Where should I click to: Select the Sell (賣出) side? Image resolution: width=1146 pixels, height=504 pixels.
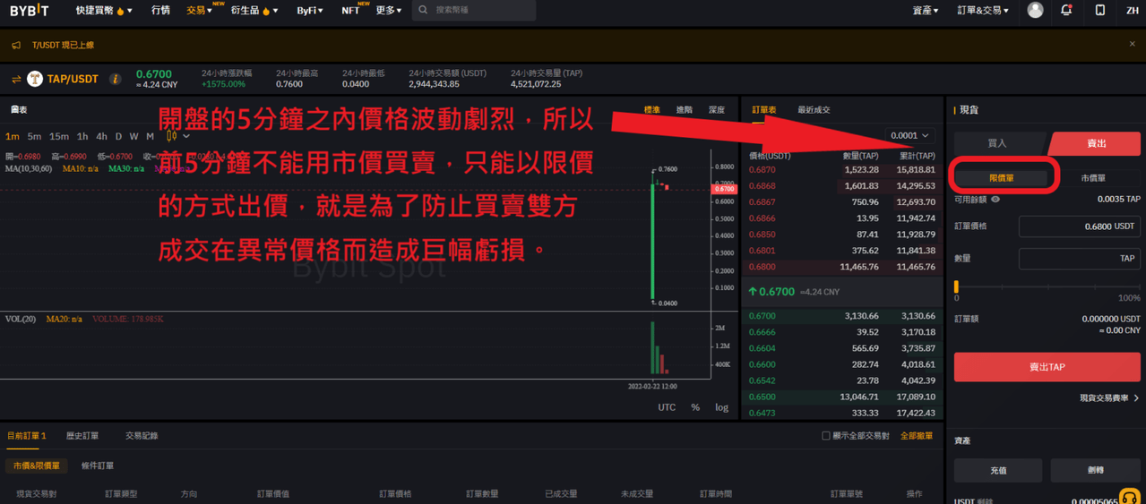pyautogui.click(x=1097, y=143)
